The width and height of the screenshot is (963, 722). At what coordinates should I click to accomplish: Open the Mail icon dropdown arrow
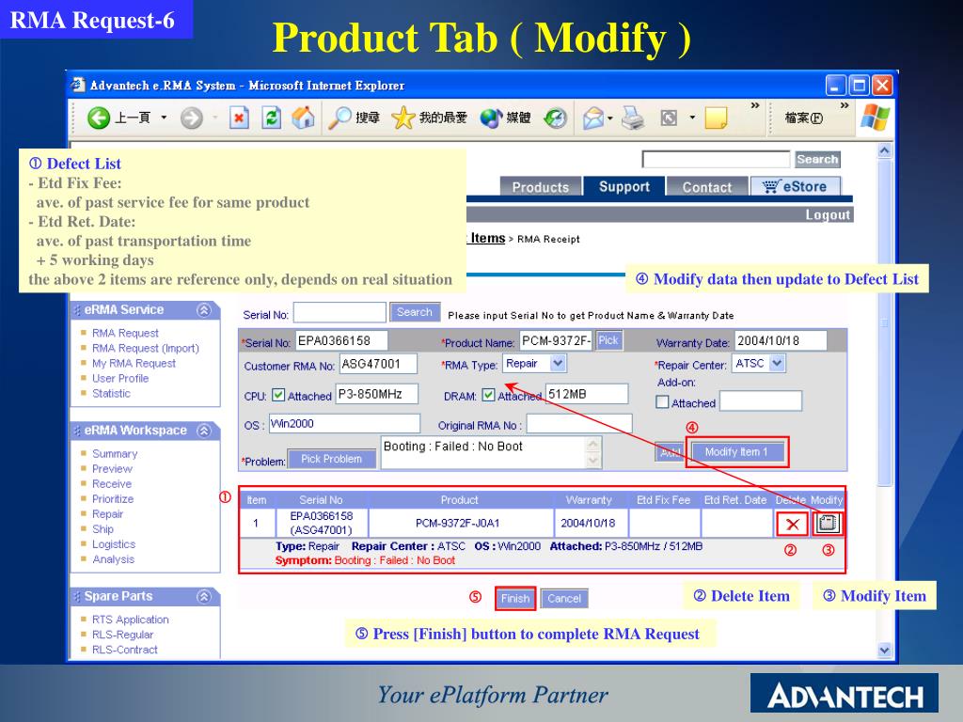(609, 118)
